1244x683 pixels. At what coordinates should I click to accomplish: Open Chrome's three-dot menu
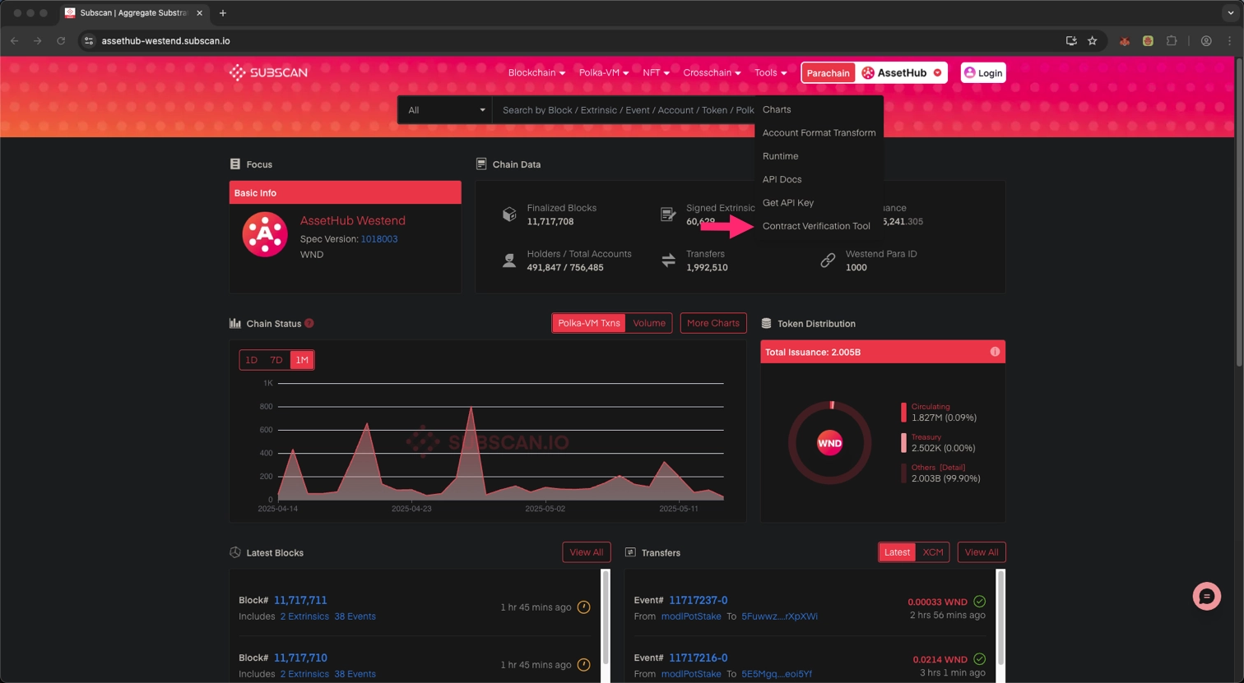pyautogui.click(x=1230, y=40)
